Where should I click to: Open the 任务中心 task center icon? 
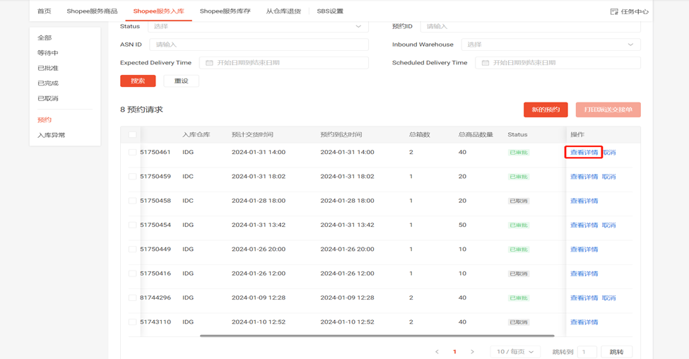point(614,11)
